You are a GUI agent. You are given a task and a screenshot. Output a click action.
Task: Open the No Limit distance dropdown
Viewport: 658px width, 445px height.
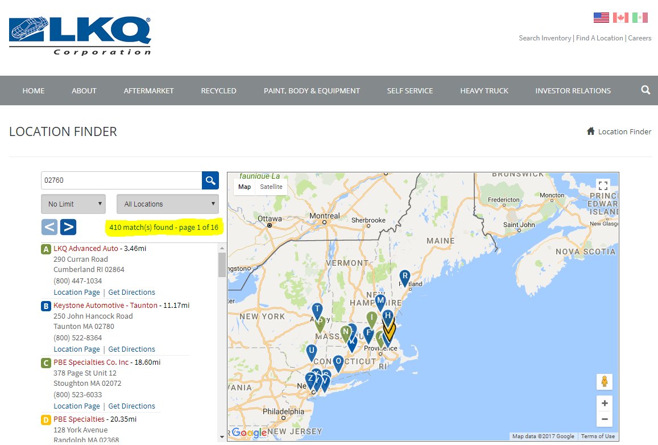coord(73,204)
